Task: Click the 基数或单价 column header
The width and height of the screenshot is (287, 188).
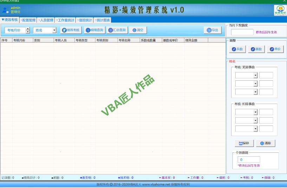Action: click(x=173, y=40)
